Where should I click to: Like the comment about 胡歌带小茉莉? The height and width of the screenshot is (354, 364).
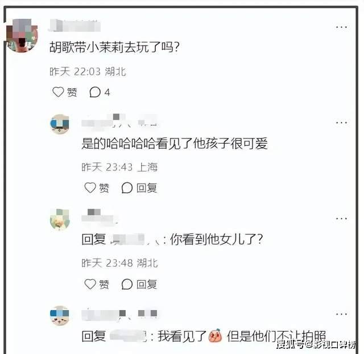58,92
